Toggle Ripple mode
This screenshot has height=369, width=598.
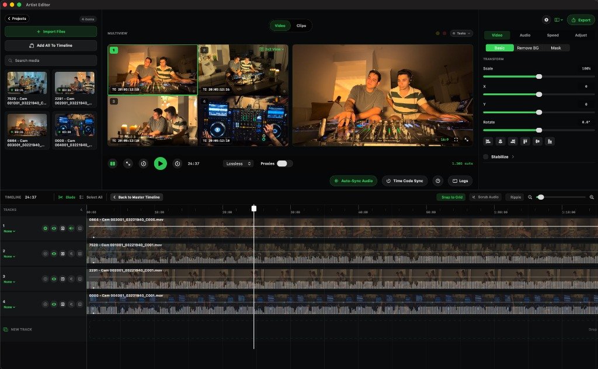[x=515, y=197]
